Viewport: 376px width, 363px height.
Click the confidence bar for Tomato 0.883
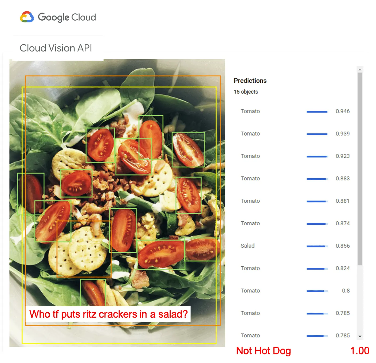[317, 179]
